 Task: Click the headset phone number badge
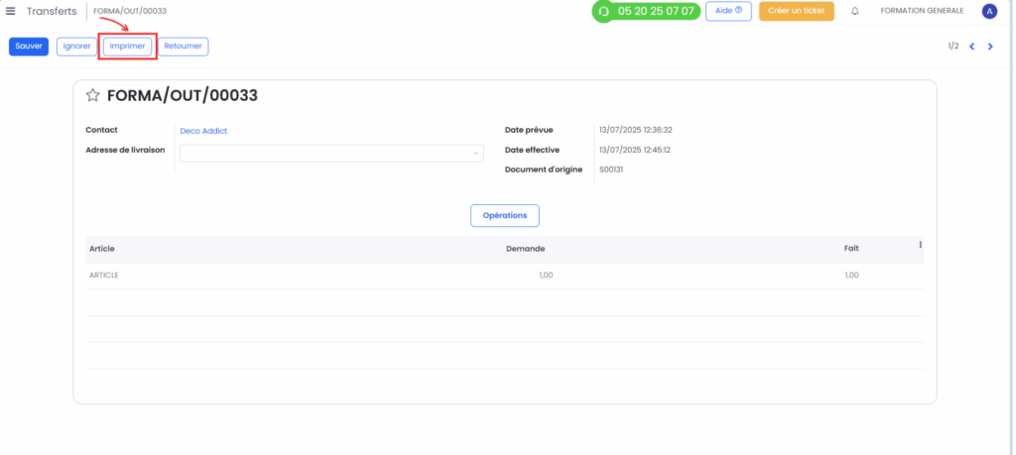click(x=646, y=11)
